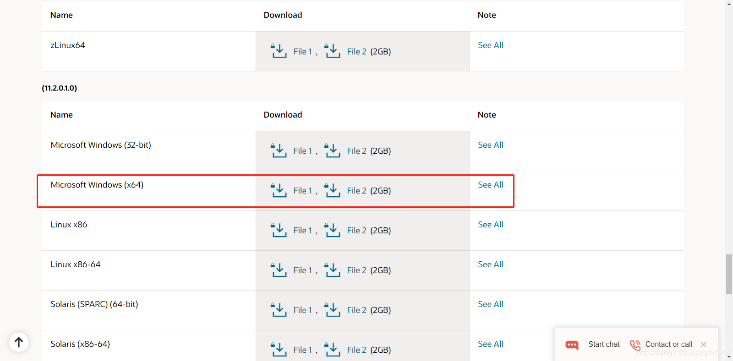
Task: Click the red chat bubble icon
Action: pos(572,345)
